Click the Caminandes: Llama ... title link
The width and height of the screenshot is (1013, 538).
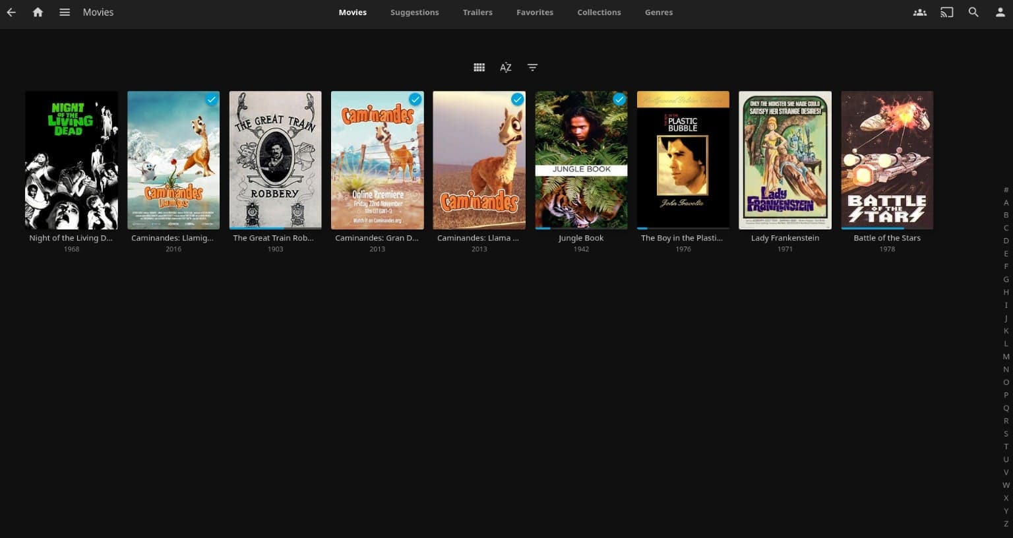pos(478,238)
